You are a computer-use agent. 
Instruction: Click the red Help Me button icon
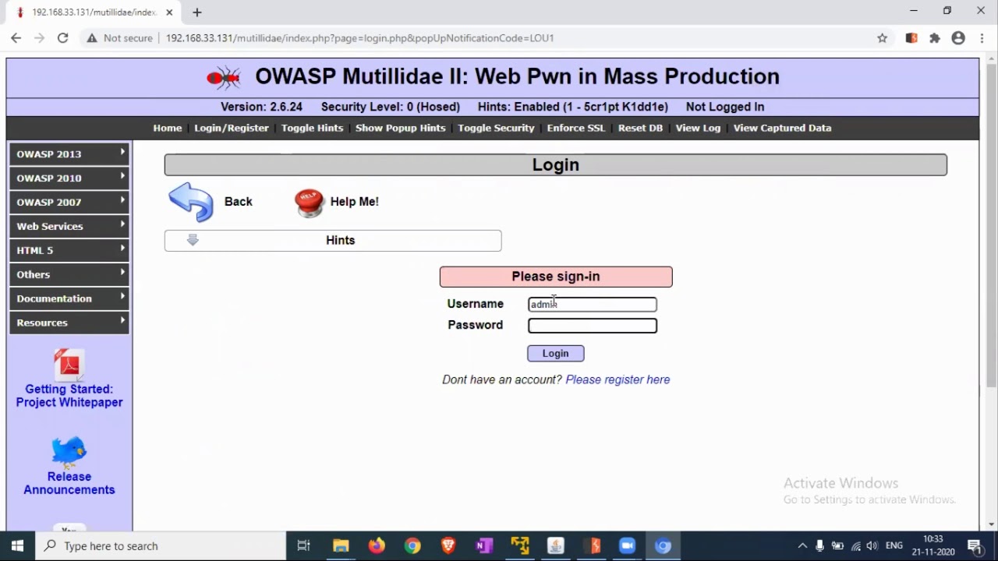click(309, 202)
